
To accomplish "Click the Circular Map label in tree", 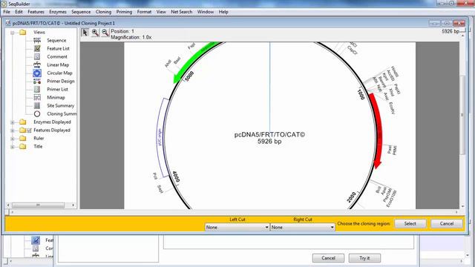I will pos(59,73).
